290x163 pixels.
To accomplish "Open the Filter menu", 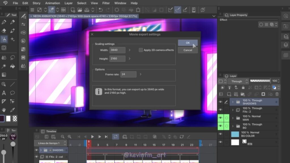I will tap(106, 3).
